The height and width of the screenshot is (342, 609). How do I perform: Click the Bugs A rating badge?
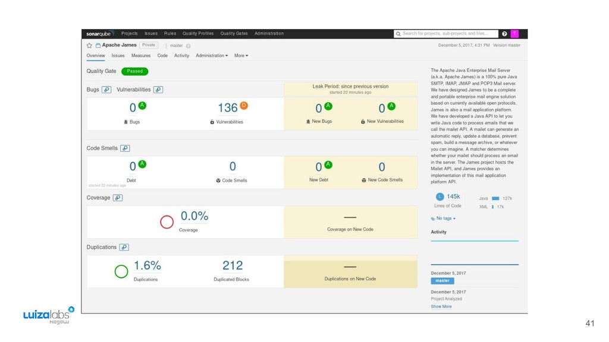142,105
